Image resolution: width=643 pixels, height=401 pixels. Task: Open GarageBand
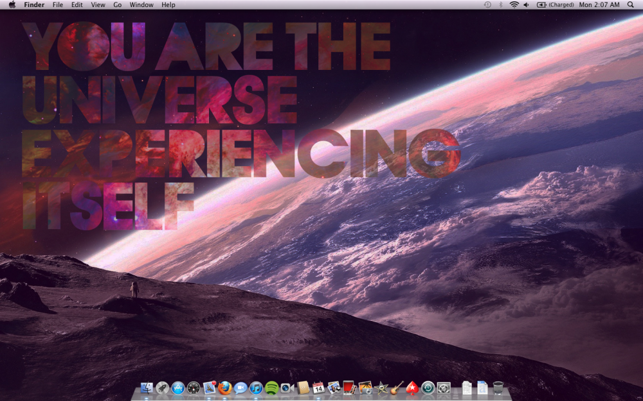click(x=396, y=388)
